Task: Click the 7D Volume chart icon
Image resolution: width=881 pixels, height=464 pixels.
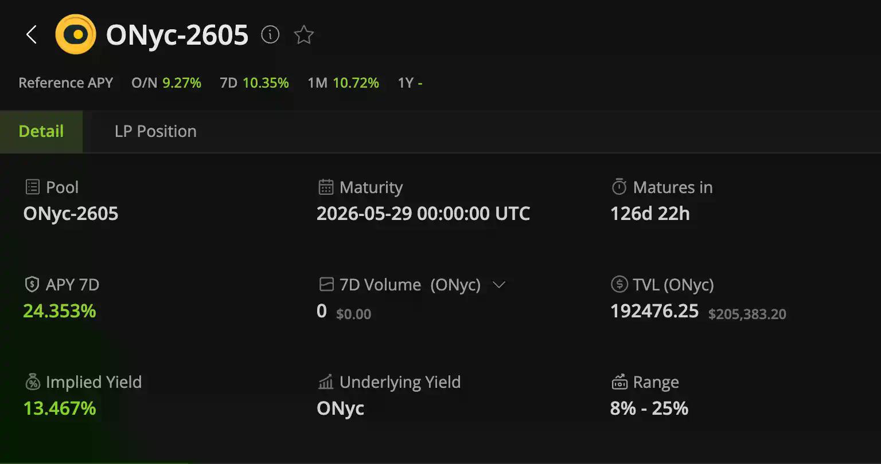Action: click(x=326, y=285)
